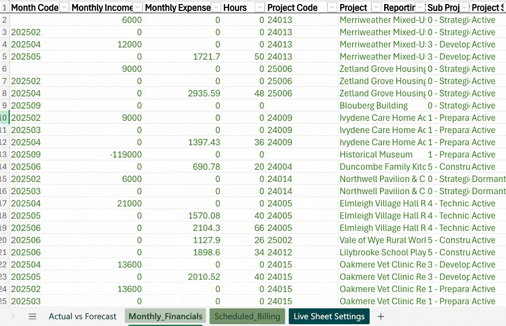Open Month Code filter dropdown
Screen dimensions: 506x326
coord(64,7)
